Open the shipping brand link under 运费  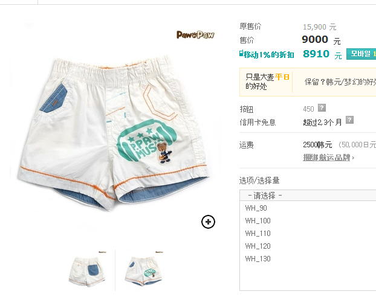[326, 158]
